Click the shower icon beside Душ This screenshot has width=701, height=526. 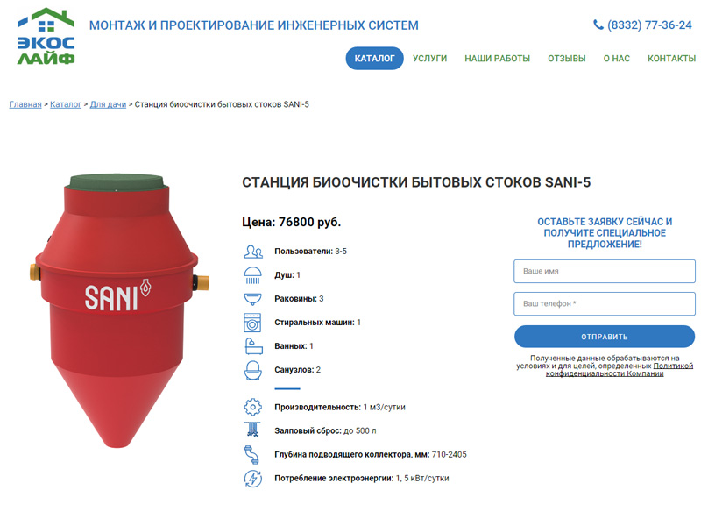point(252,275)
